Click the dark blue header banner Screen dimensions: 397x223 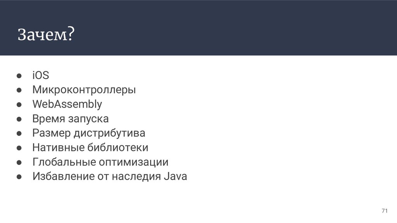[198, 27]
